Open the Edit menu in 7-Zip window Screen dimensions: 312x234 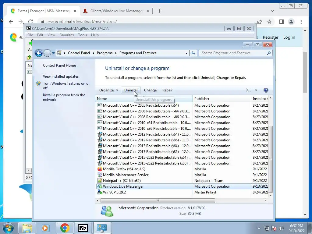pos(40,35)
